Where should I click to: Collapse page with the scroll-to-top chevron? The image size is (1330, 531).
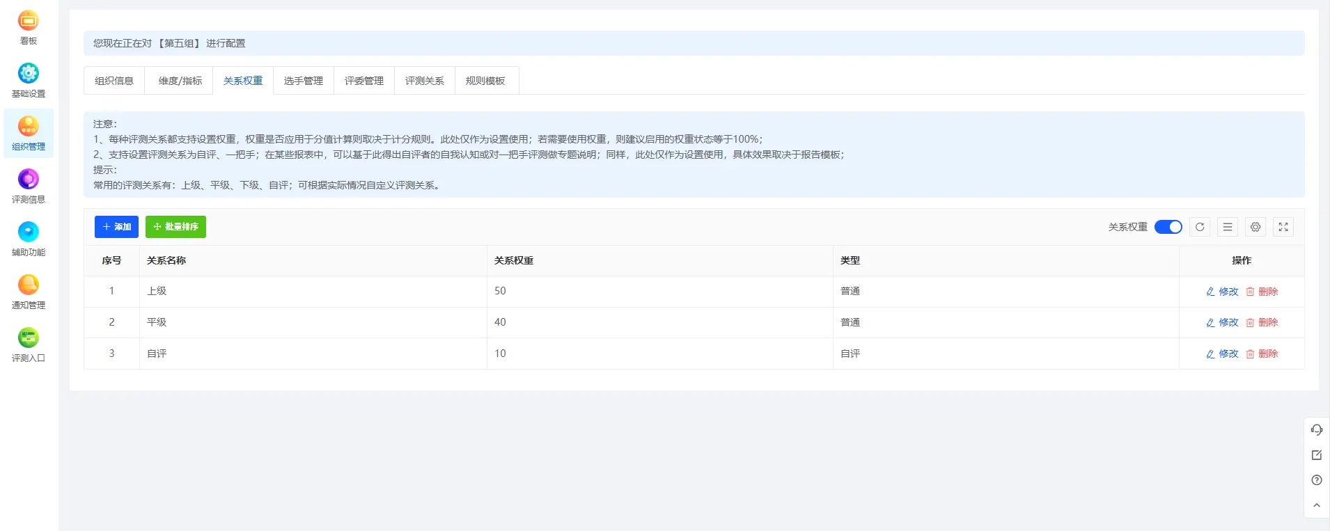pos(1316,505)
